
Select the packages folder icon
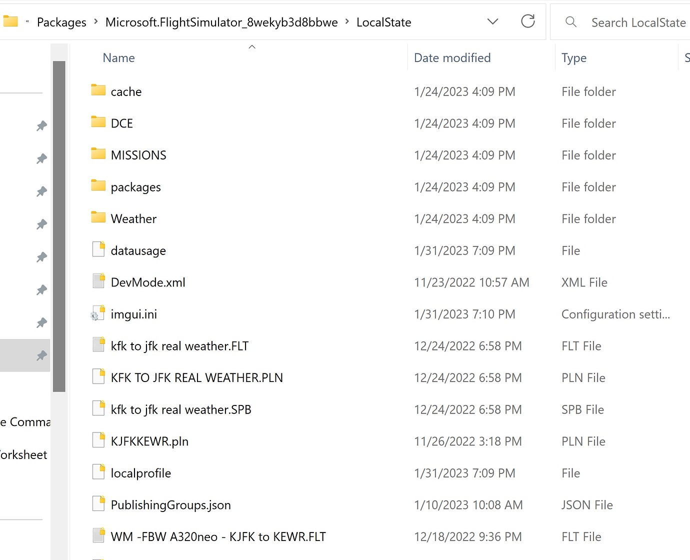click(x=98, y=186)
